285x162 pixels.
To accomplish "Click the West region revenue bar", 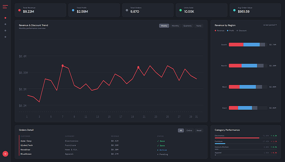I will 234,87.
